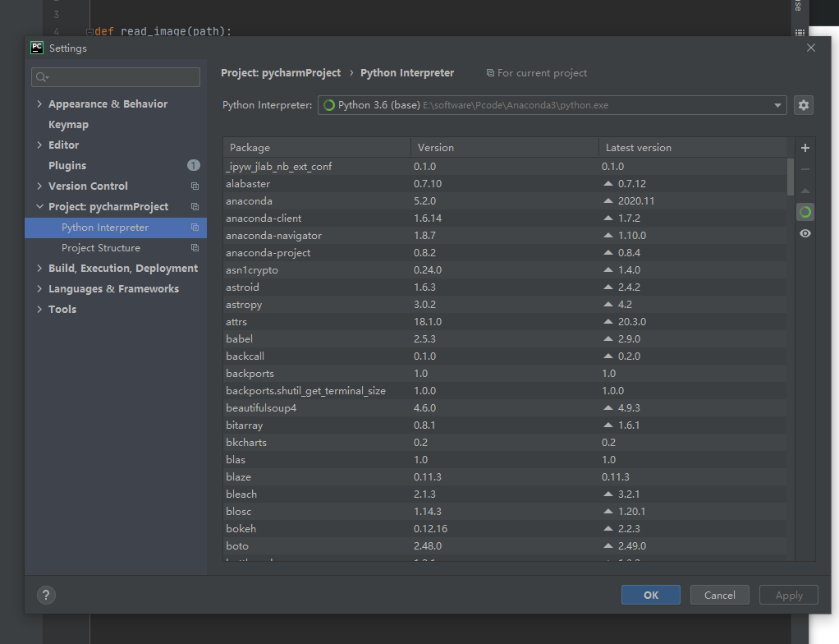Click upgrade arrow next to alabaster 0.7.12
This screenshot has height=644, width=839.
(x=607, y=184)
